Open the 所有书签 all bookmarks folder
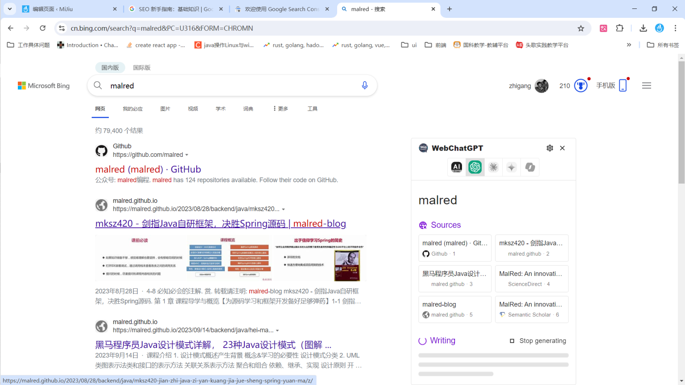Screen dimensions: 685x385 [x=663, y=45]
